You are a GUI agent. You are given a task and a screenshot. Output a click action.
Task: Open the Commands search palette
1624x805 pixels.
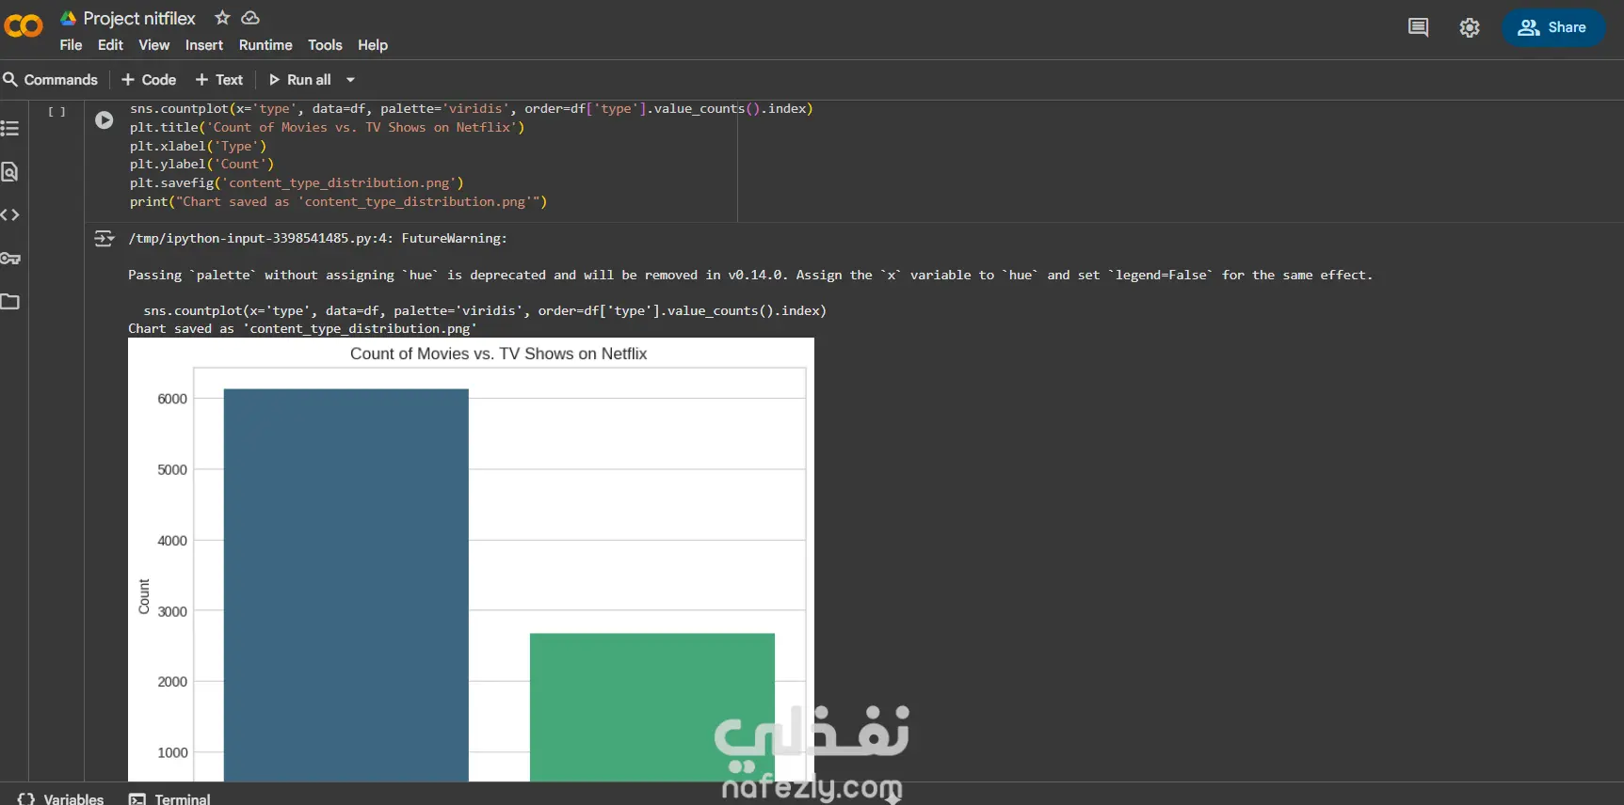[x=51, y=80]
